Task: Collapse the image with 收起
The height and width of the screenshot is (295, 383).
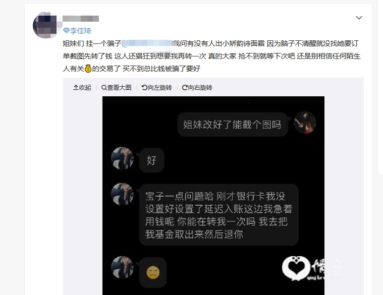Action: pyautogui.click(x=82, y=87)
